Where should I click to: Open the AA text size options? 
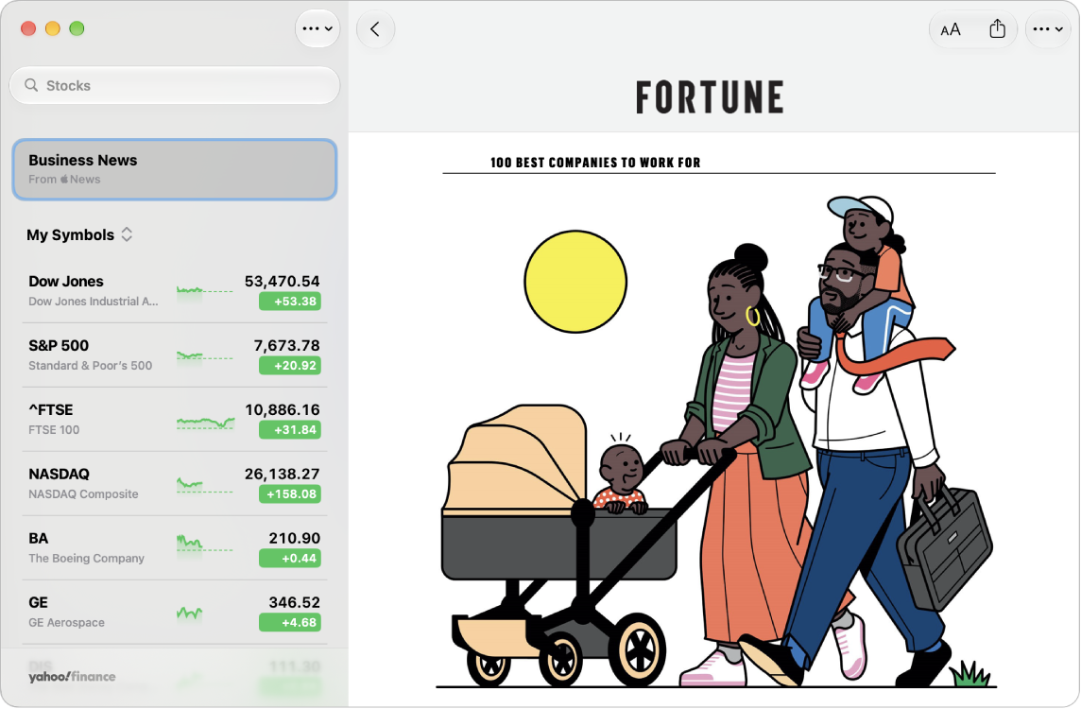pos(951,29)
